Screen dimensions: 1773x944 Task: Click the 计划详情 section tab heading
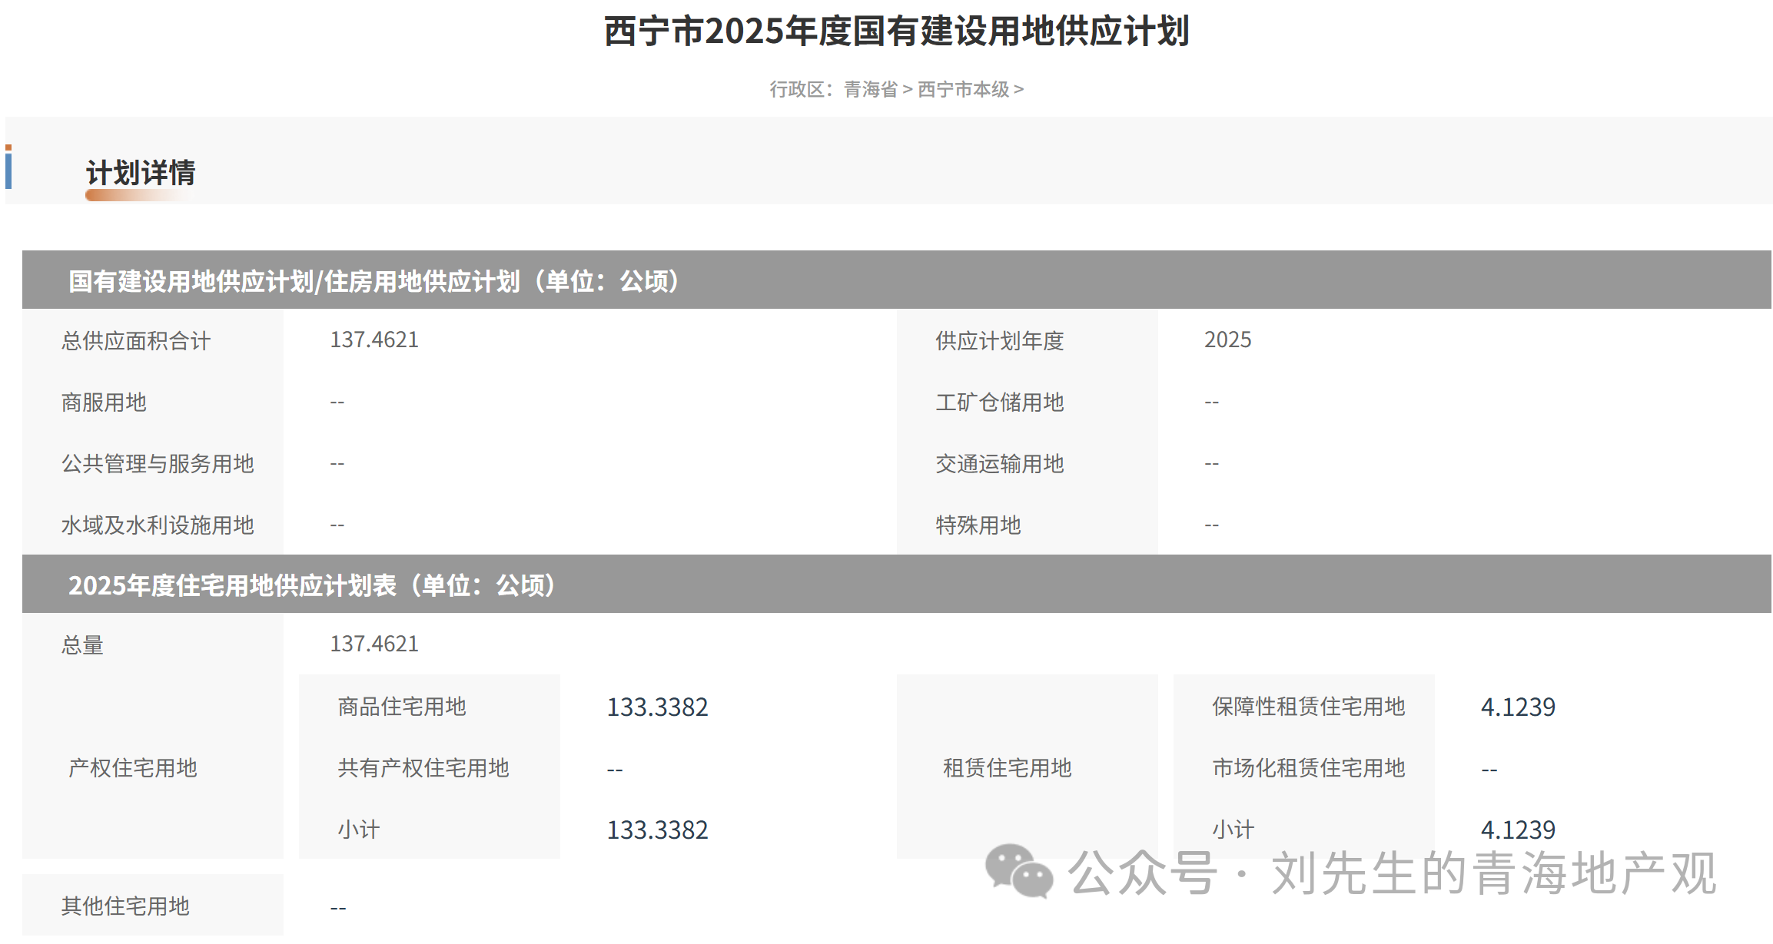point(140,173)
